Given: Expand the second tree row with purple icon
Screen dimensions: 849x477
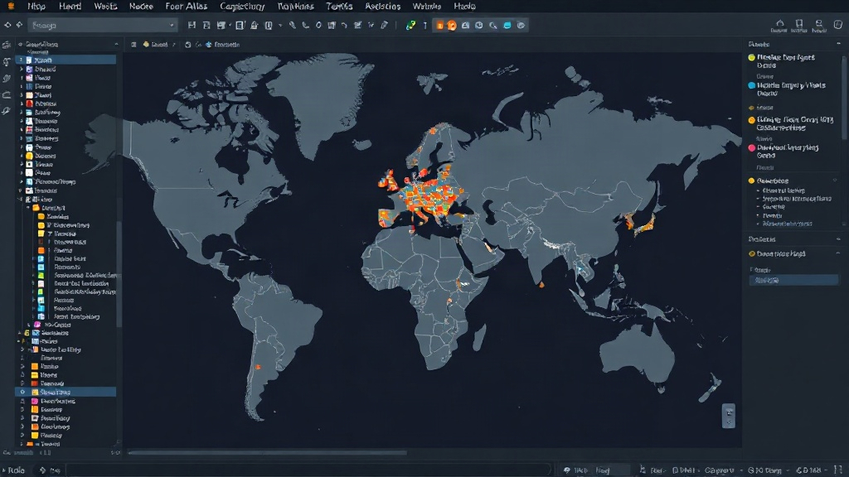Looking at the screenshot, I should [22, 70].
